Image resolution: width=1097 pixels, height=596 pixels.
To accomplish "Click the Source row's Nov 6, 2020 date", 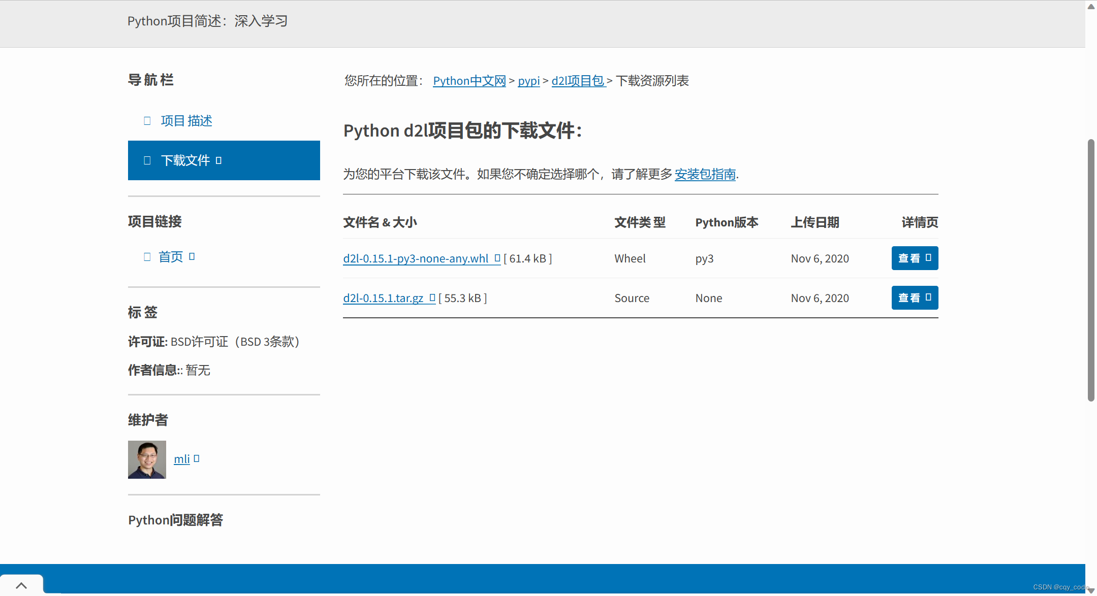I will pos(820,298).
